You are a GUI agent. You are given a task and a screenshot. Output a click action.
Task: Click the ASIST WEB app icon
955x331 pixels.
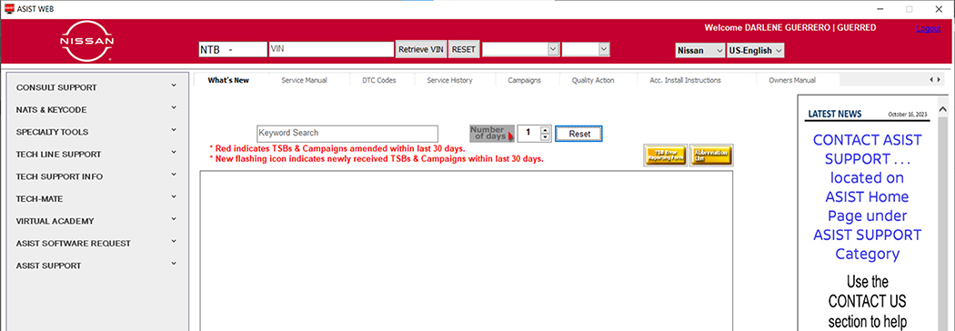click(9, 9)
